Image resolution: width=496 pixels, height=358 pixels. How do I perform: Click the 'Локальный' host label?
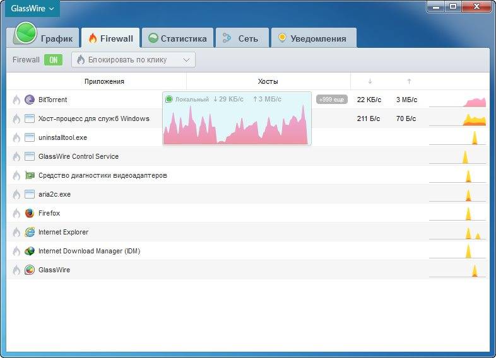192,99
